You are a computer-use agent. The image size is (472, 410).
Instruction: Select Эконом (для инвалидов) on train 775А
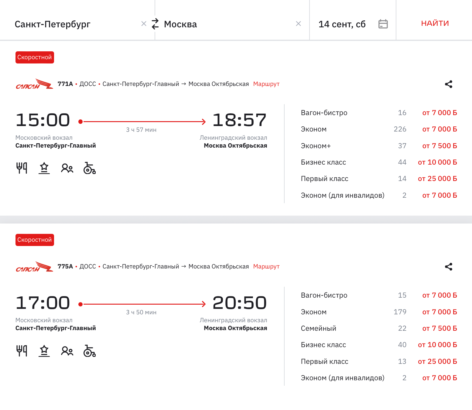[x=379, y=378]
